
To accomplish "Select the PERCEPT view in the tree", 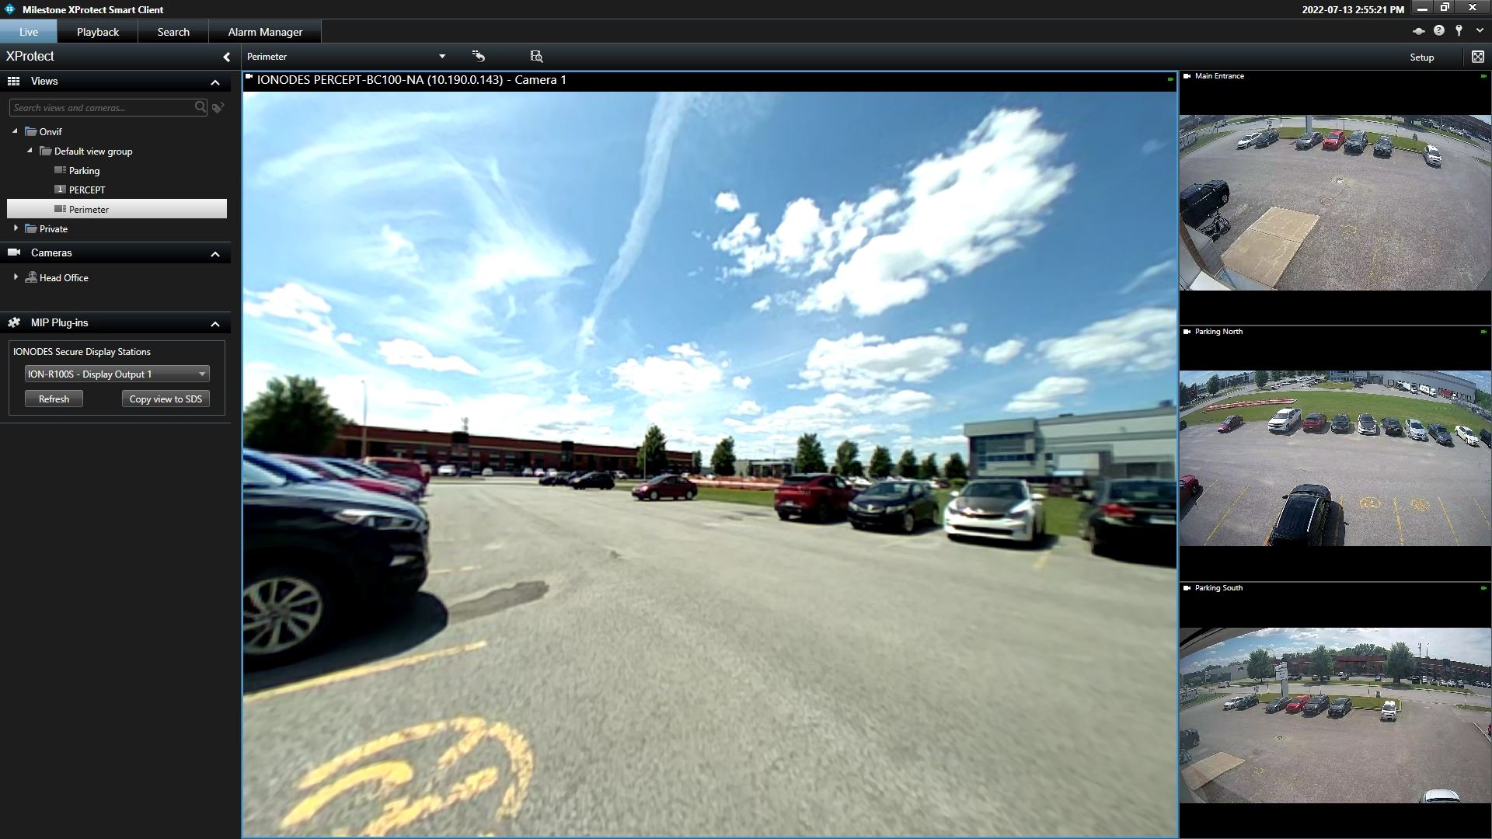I will tap(86, 190).
